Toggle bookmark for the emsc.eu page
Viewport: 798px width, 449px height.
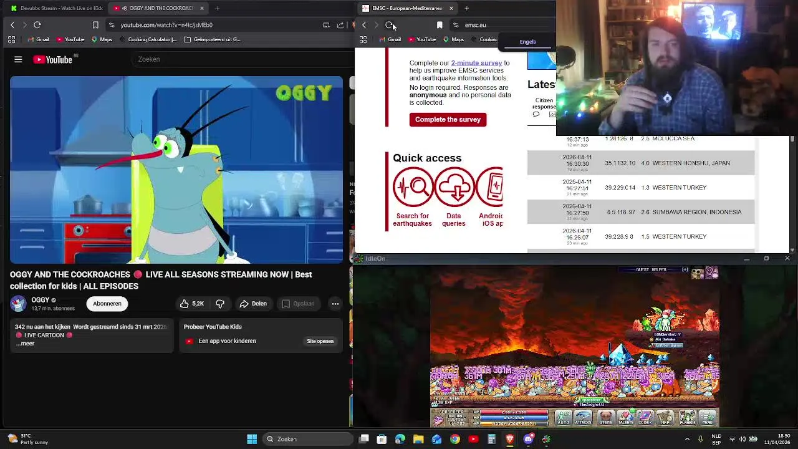440,25
